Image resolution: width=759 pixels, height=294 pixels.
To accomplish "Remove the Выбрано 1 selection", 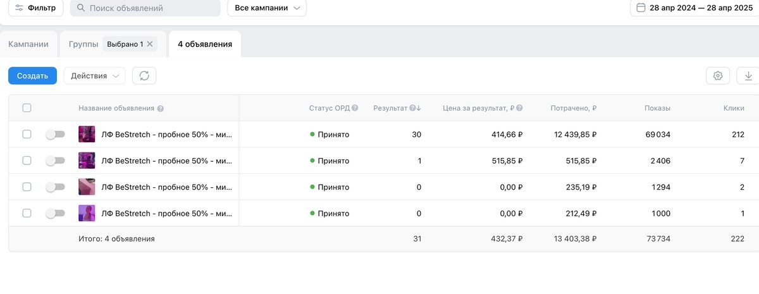I will [150, 44].
